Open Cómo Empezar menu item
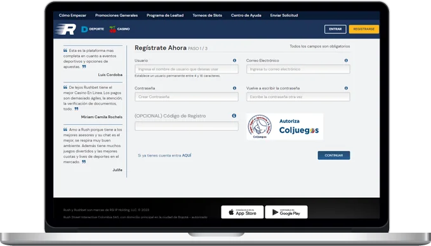 click(x=72, y=15)
